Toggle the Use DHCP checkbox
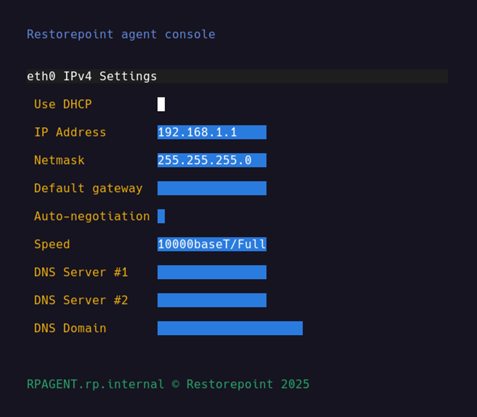Screen dimensions: 477x417 tap(161, 104)
